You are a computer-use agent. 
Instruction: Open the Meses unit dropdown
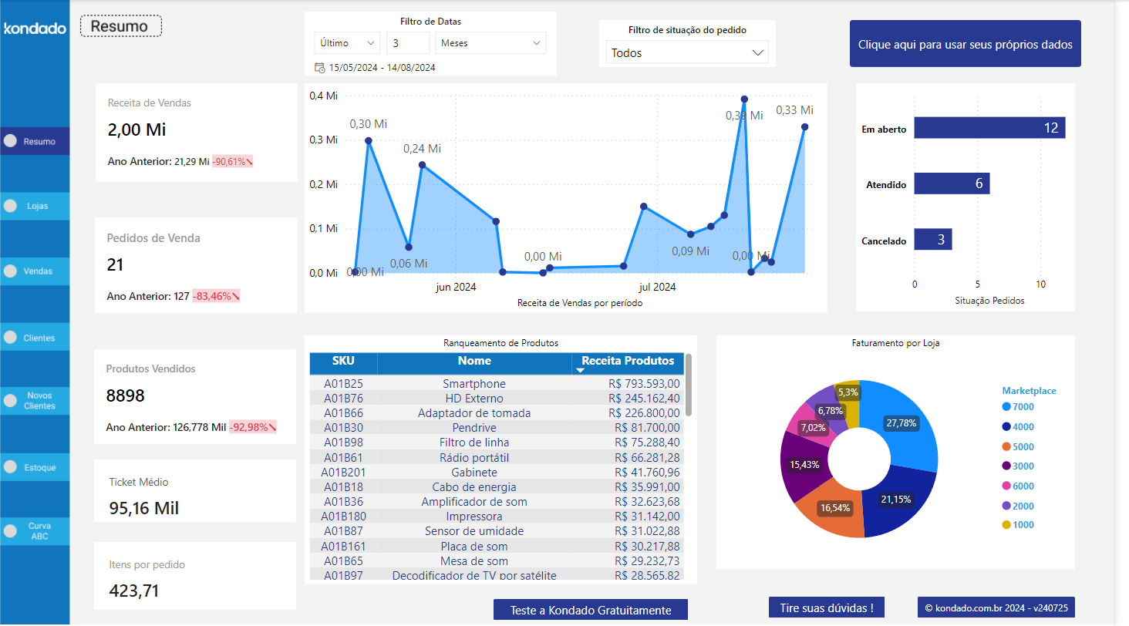point(490,42)
